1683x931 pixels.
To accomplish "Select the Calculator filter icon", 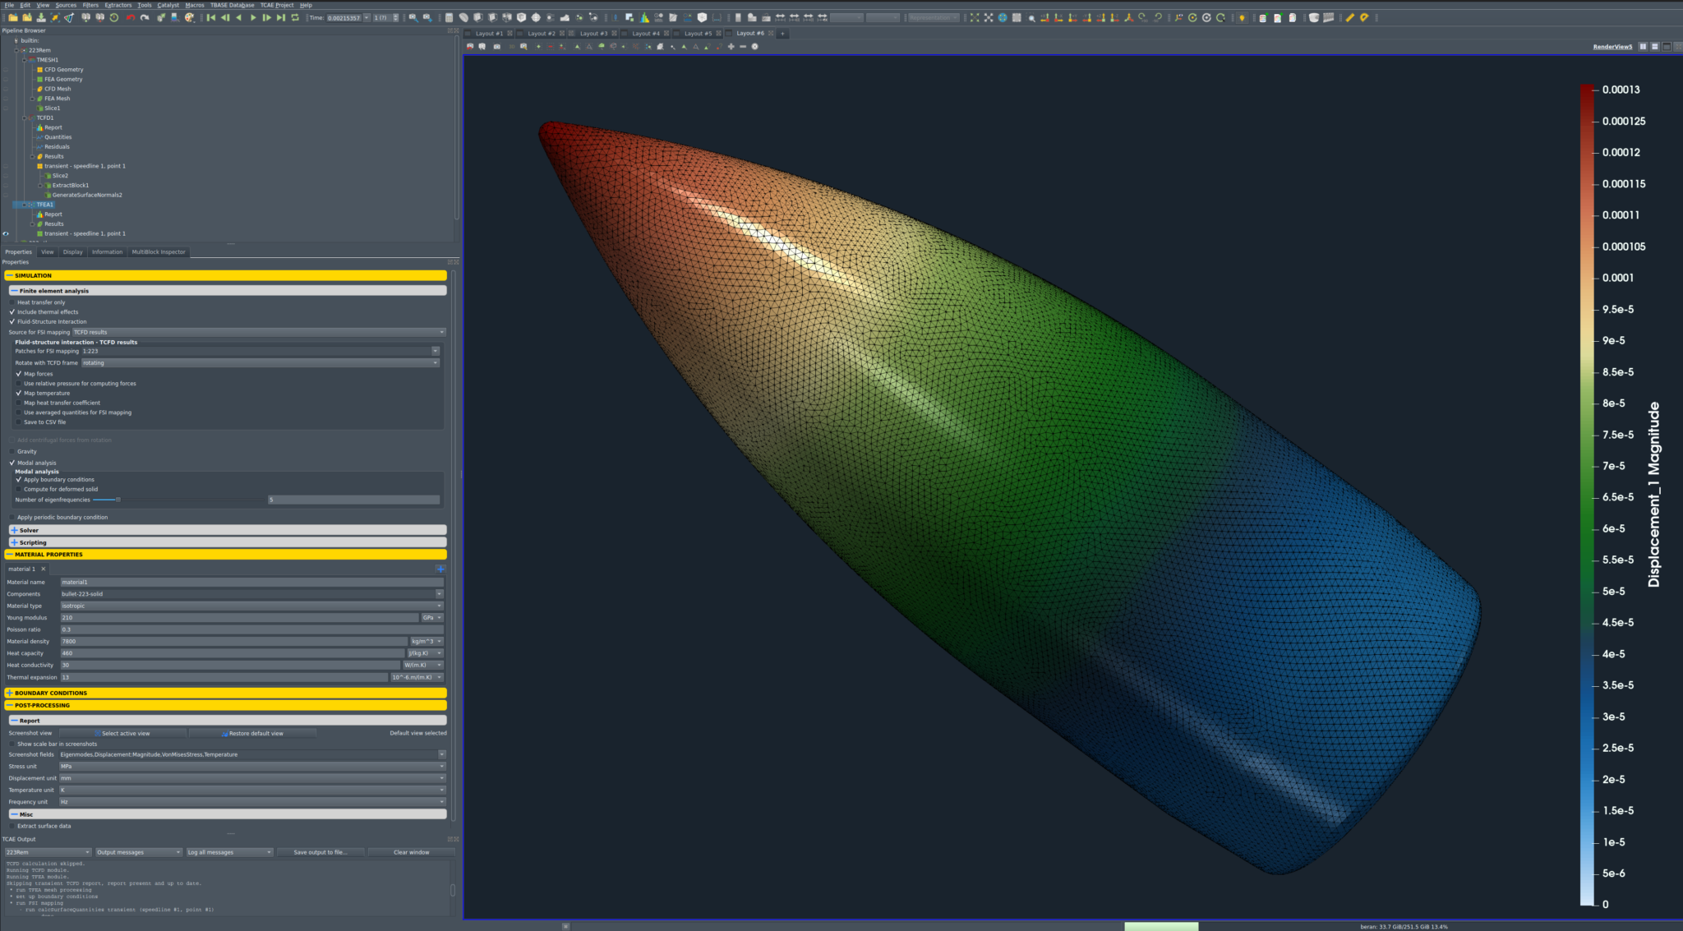I will pos(449,17).
